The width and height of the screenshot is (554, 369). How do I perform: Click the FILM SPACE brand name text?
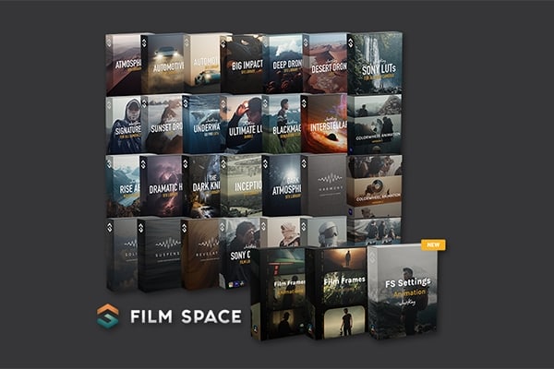186,316
